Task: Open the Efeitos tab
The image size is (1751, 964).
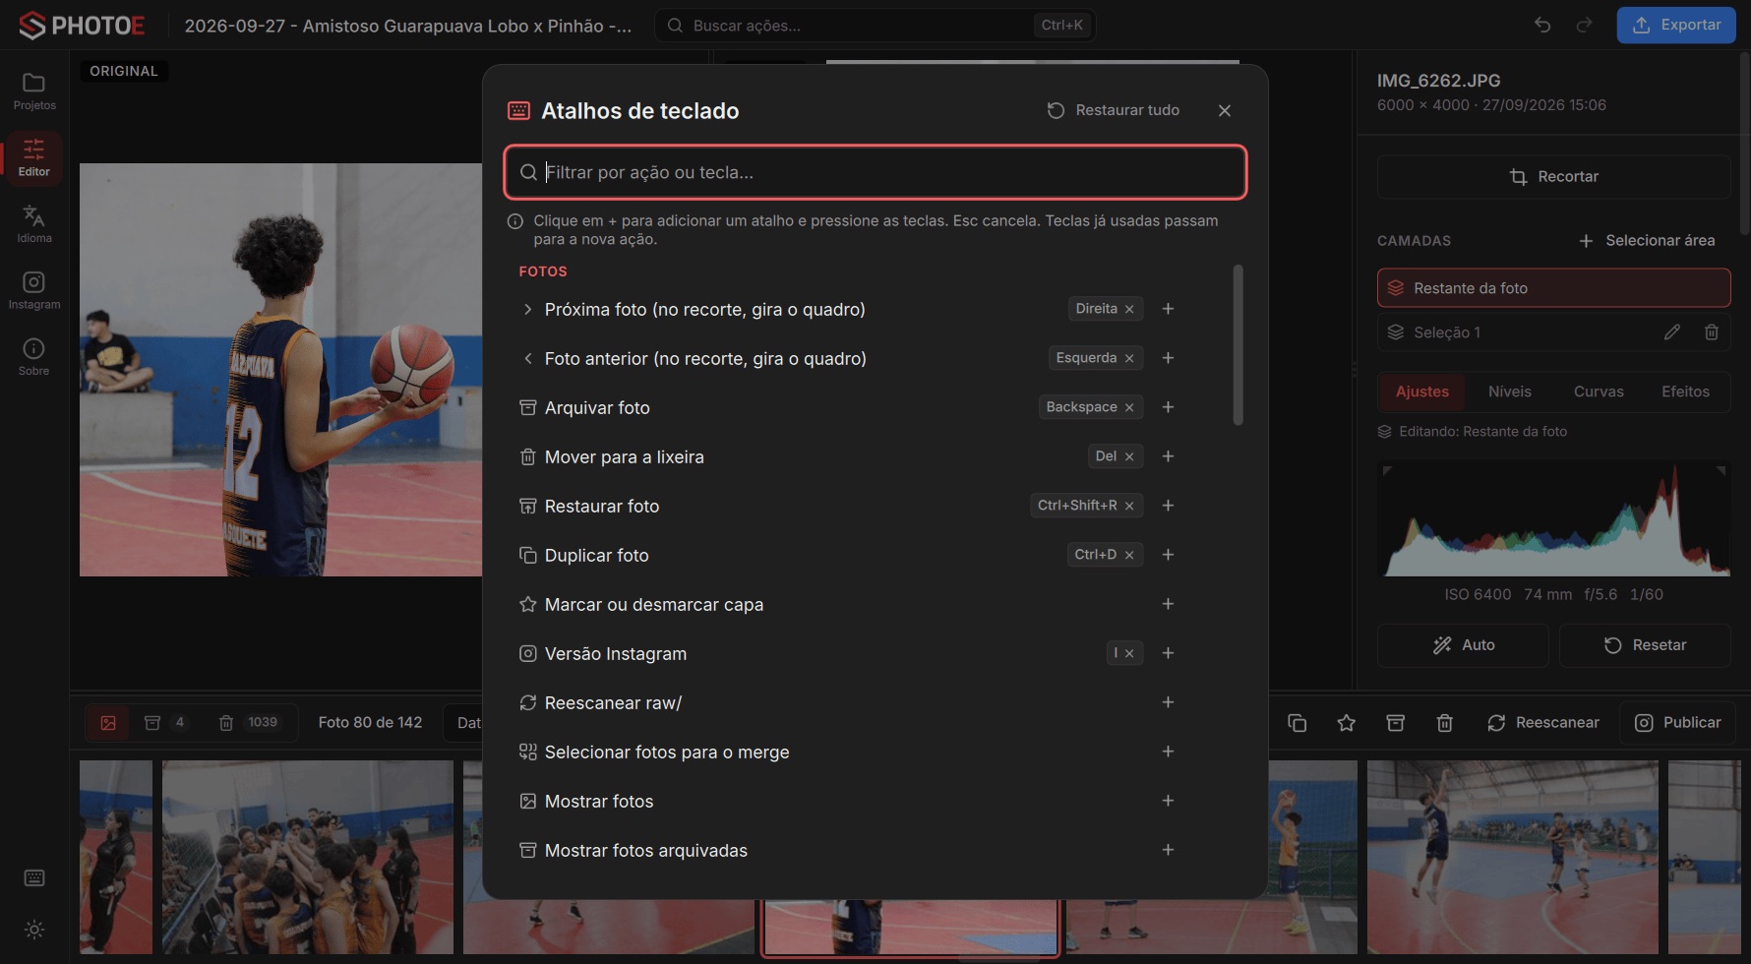Action: tap(1685, 392)
